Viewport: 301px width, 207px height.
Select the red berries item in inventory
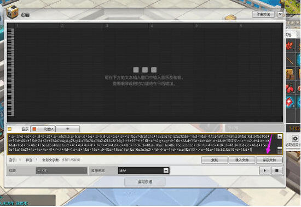290,88
